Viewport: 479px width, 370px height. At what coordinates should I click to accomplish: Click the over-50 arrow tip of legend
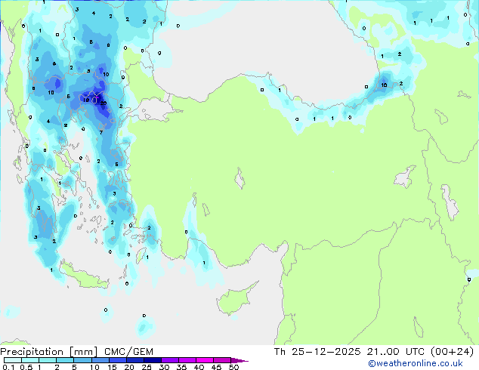pos(239,360)
